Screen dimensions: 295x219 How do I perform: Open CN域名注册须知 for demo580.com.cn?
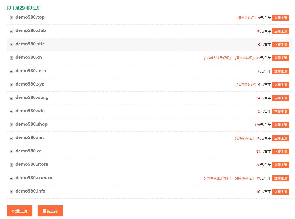(x=217, y=178)
